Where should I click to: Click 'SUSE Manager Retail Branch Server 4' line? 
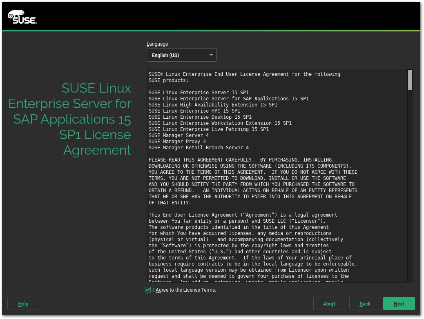199,148
